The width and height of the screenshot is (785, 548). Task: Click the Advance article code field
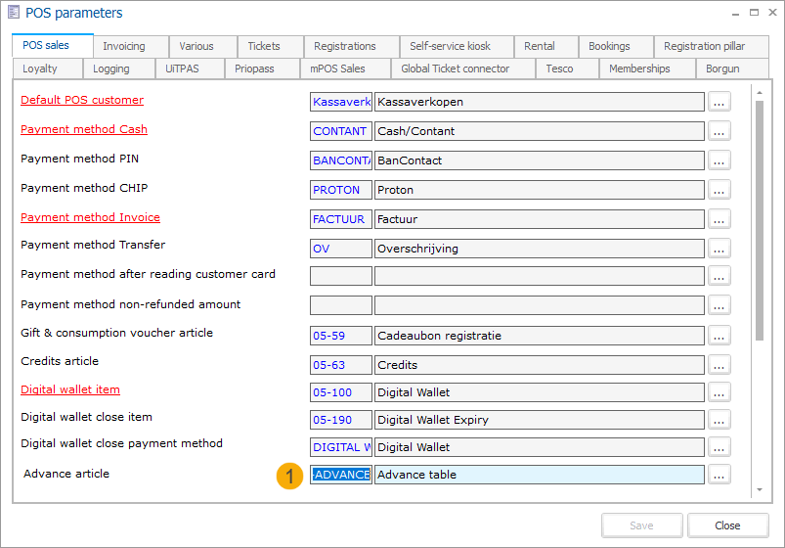pos(341,475)
